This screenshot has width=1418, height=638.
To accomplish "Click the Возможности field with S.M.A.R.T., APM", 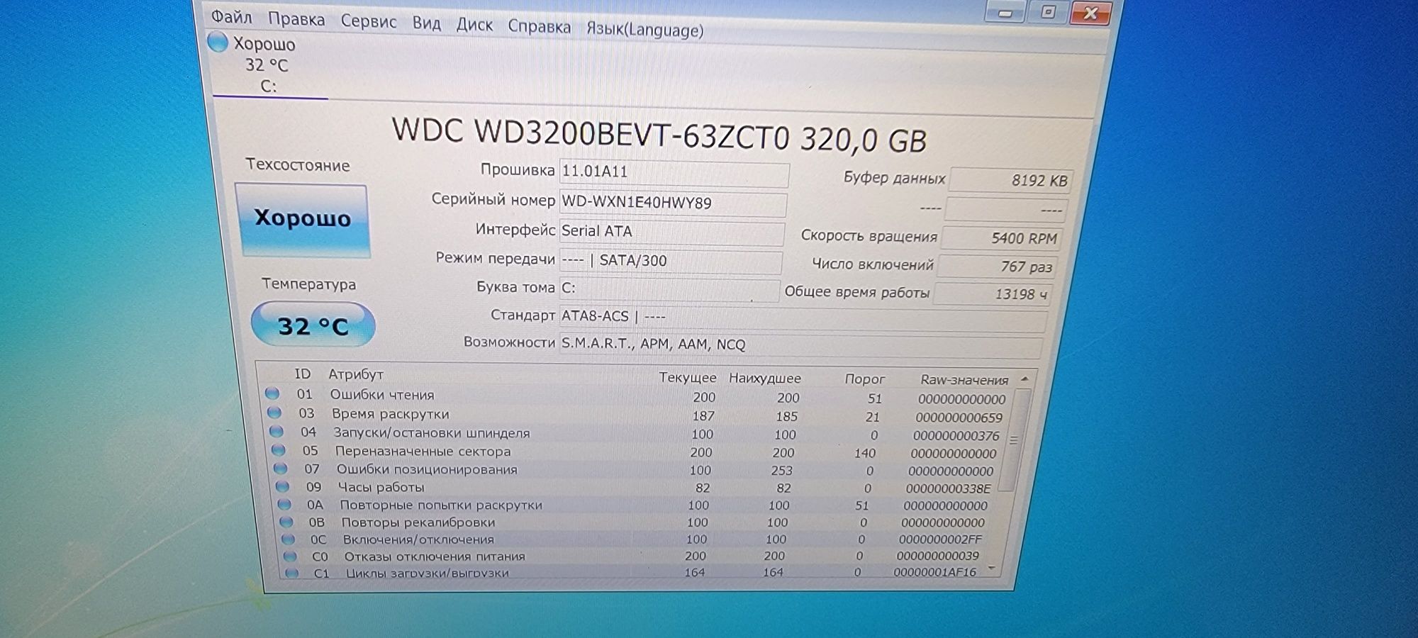I will tap(800, 347).
